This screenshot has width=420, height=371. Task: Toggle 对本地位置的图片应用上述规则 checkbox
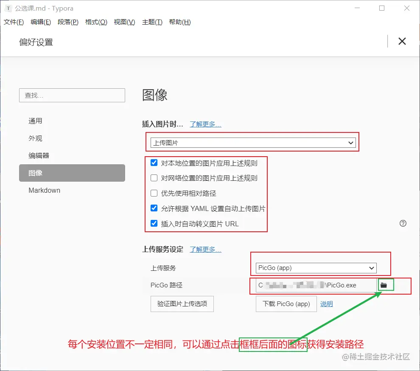tap(154, 163)
